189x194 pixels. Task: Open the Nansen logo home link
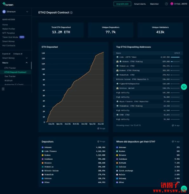(x=8, y=4)
